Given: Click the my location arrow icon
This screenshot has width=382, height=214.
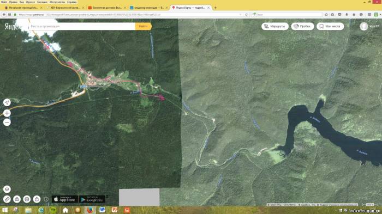Looking at the screenshot, I should 7,102.
